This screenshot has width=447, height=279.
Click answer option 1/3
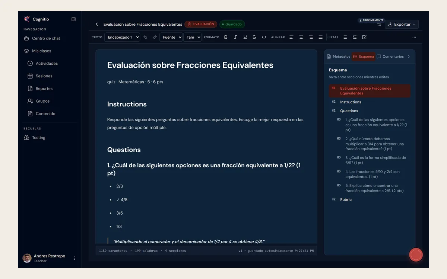[119, 227]
